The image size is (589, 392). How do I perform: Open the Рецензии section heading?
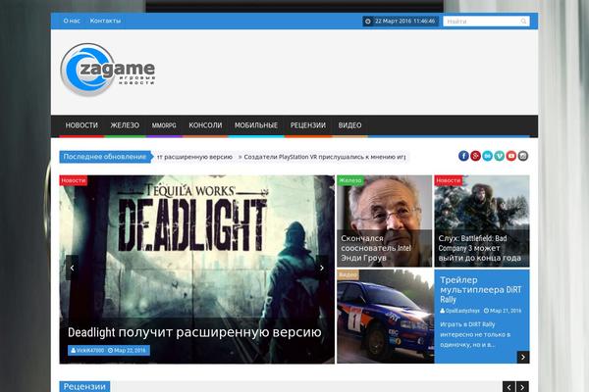[x=84, y=387]
